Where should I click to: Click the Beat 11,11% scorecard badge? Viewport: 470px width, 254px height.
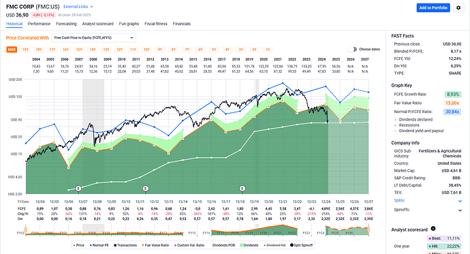[443, 238]
